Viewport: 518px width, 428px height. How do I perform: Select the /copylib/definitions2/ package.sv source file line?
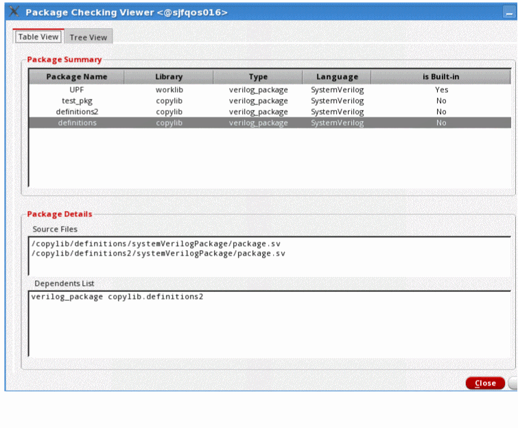pos(158,254)
